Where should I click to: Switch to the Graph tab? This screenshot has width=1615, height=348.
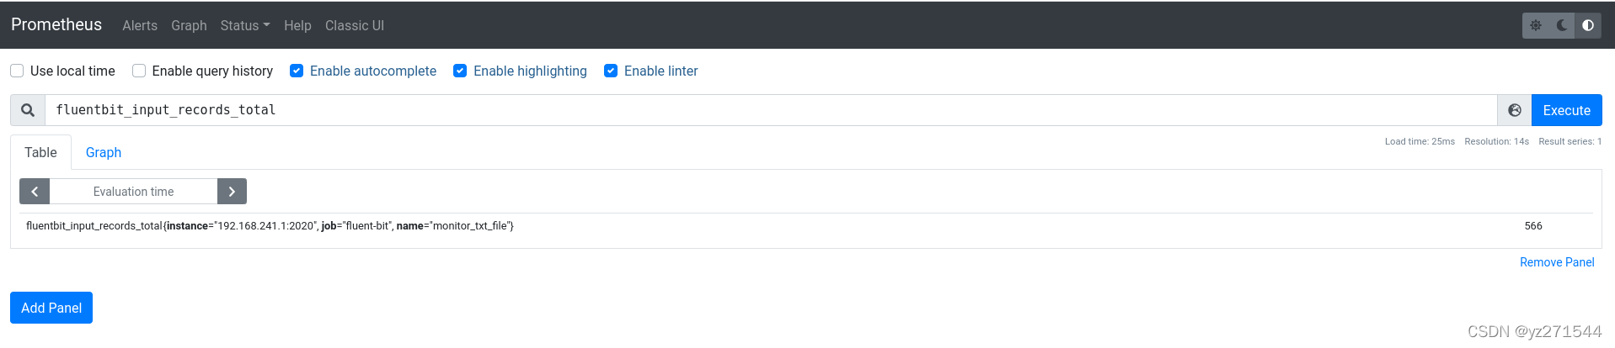point(104,152)
